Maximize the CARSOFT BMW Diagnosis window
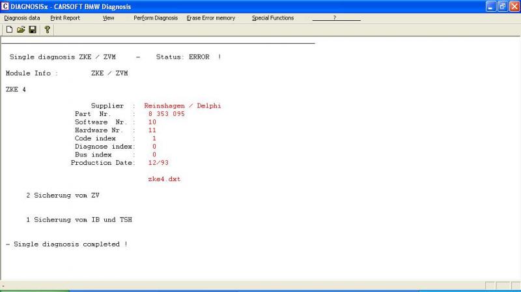The height and width of the screenshot is (292, 521). (x=503, y=6)
